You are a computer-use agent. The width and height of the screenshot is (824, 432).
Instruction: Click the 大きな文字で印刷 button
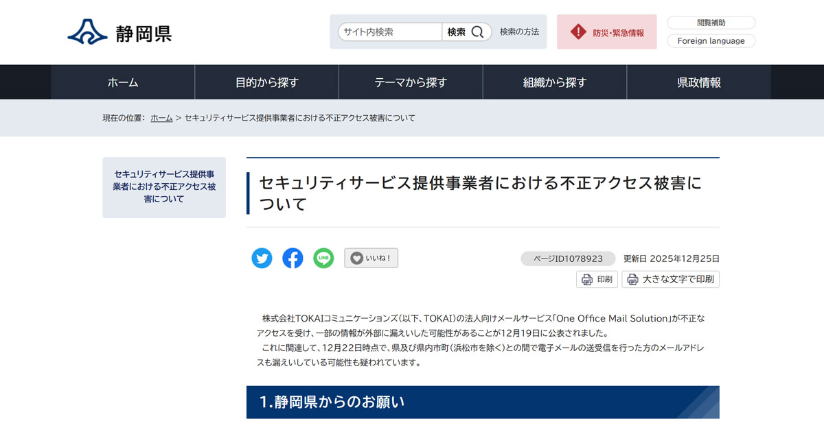[669, 279]
